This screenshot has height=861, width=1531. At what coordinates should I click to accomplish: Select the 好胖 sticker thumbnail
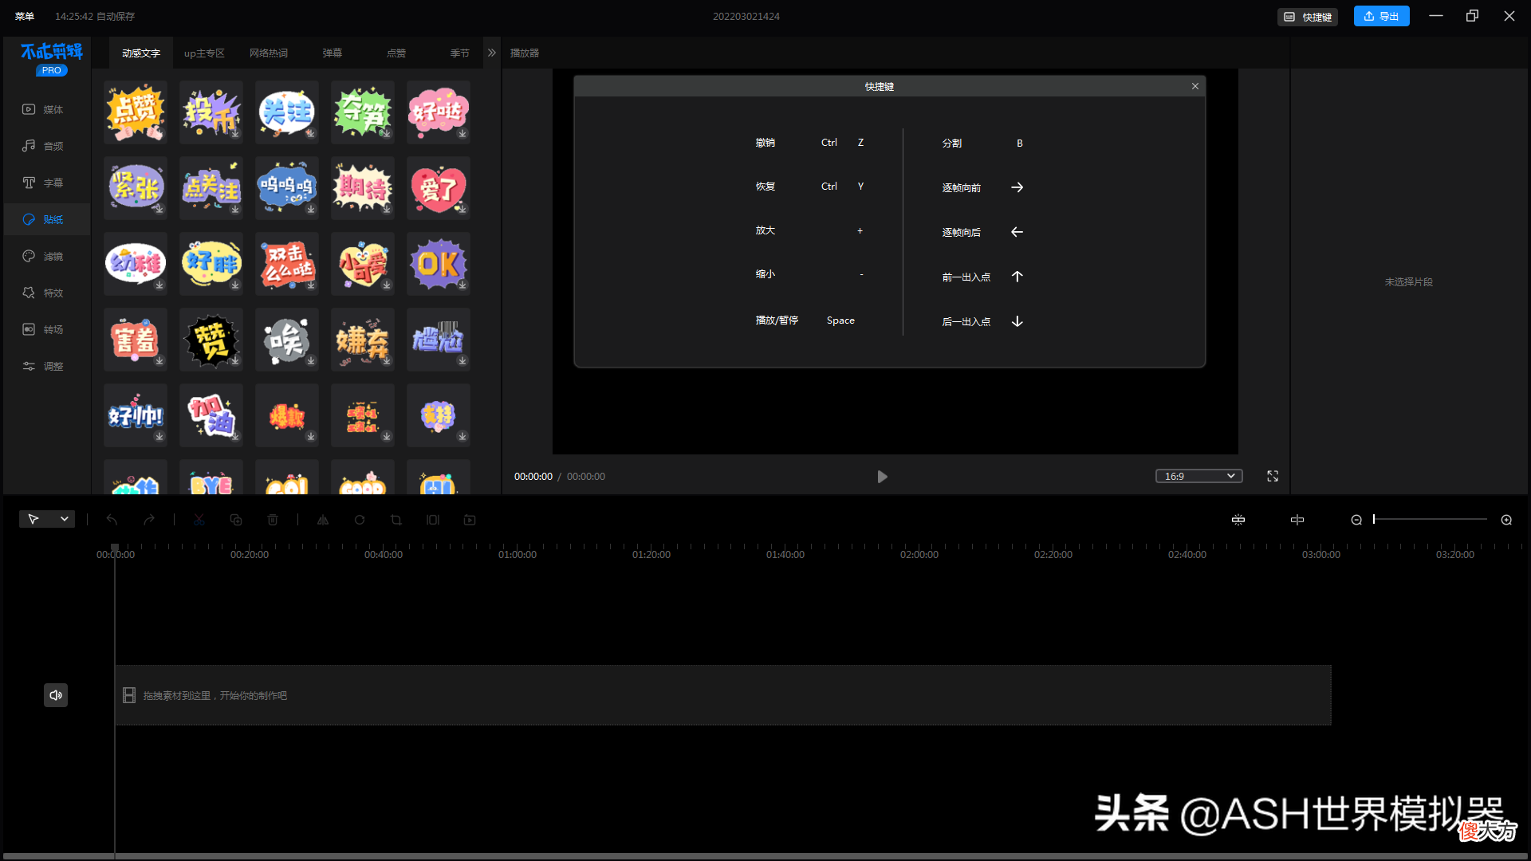tap(211, 263)
